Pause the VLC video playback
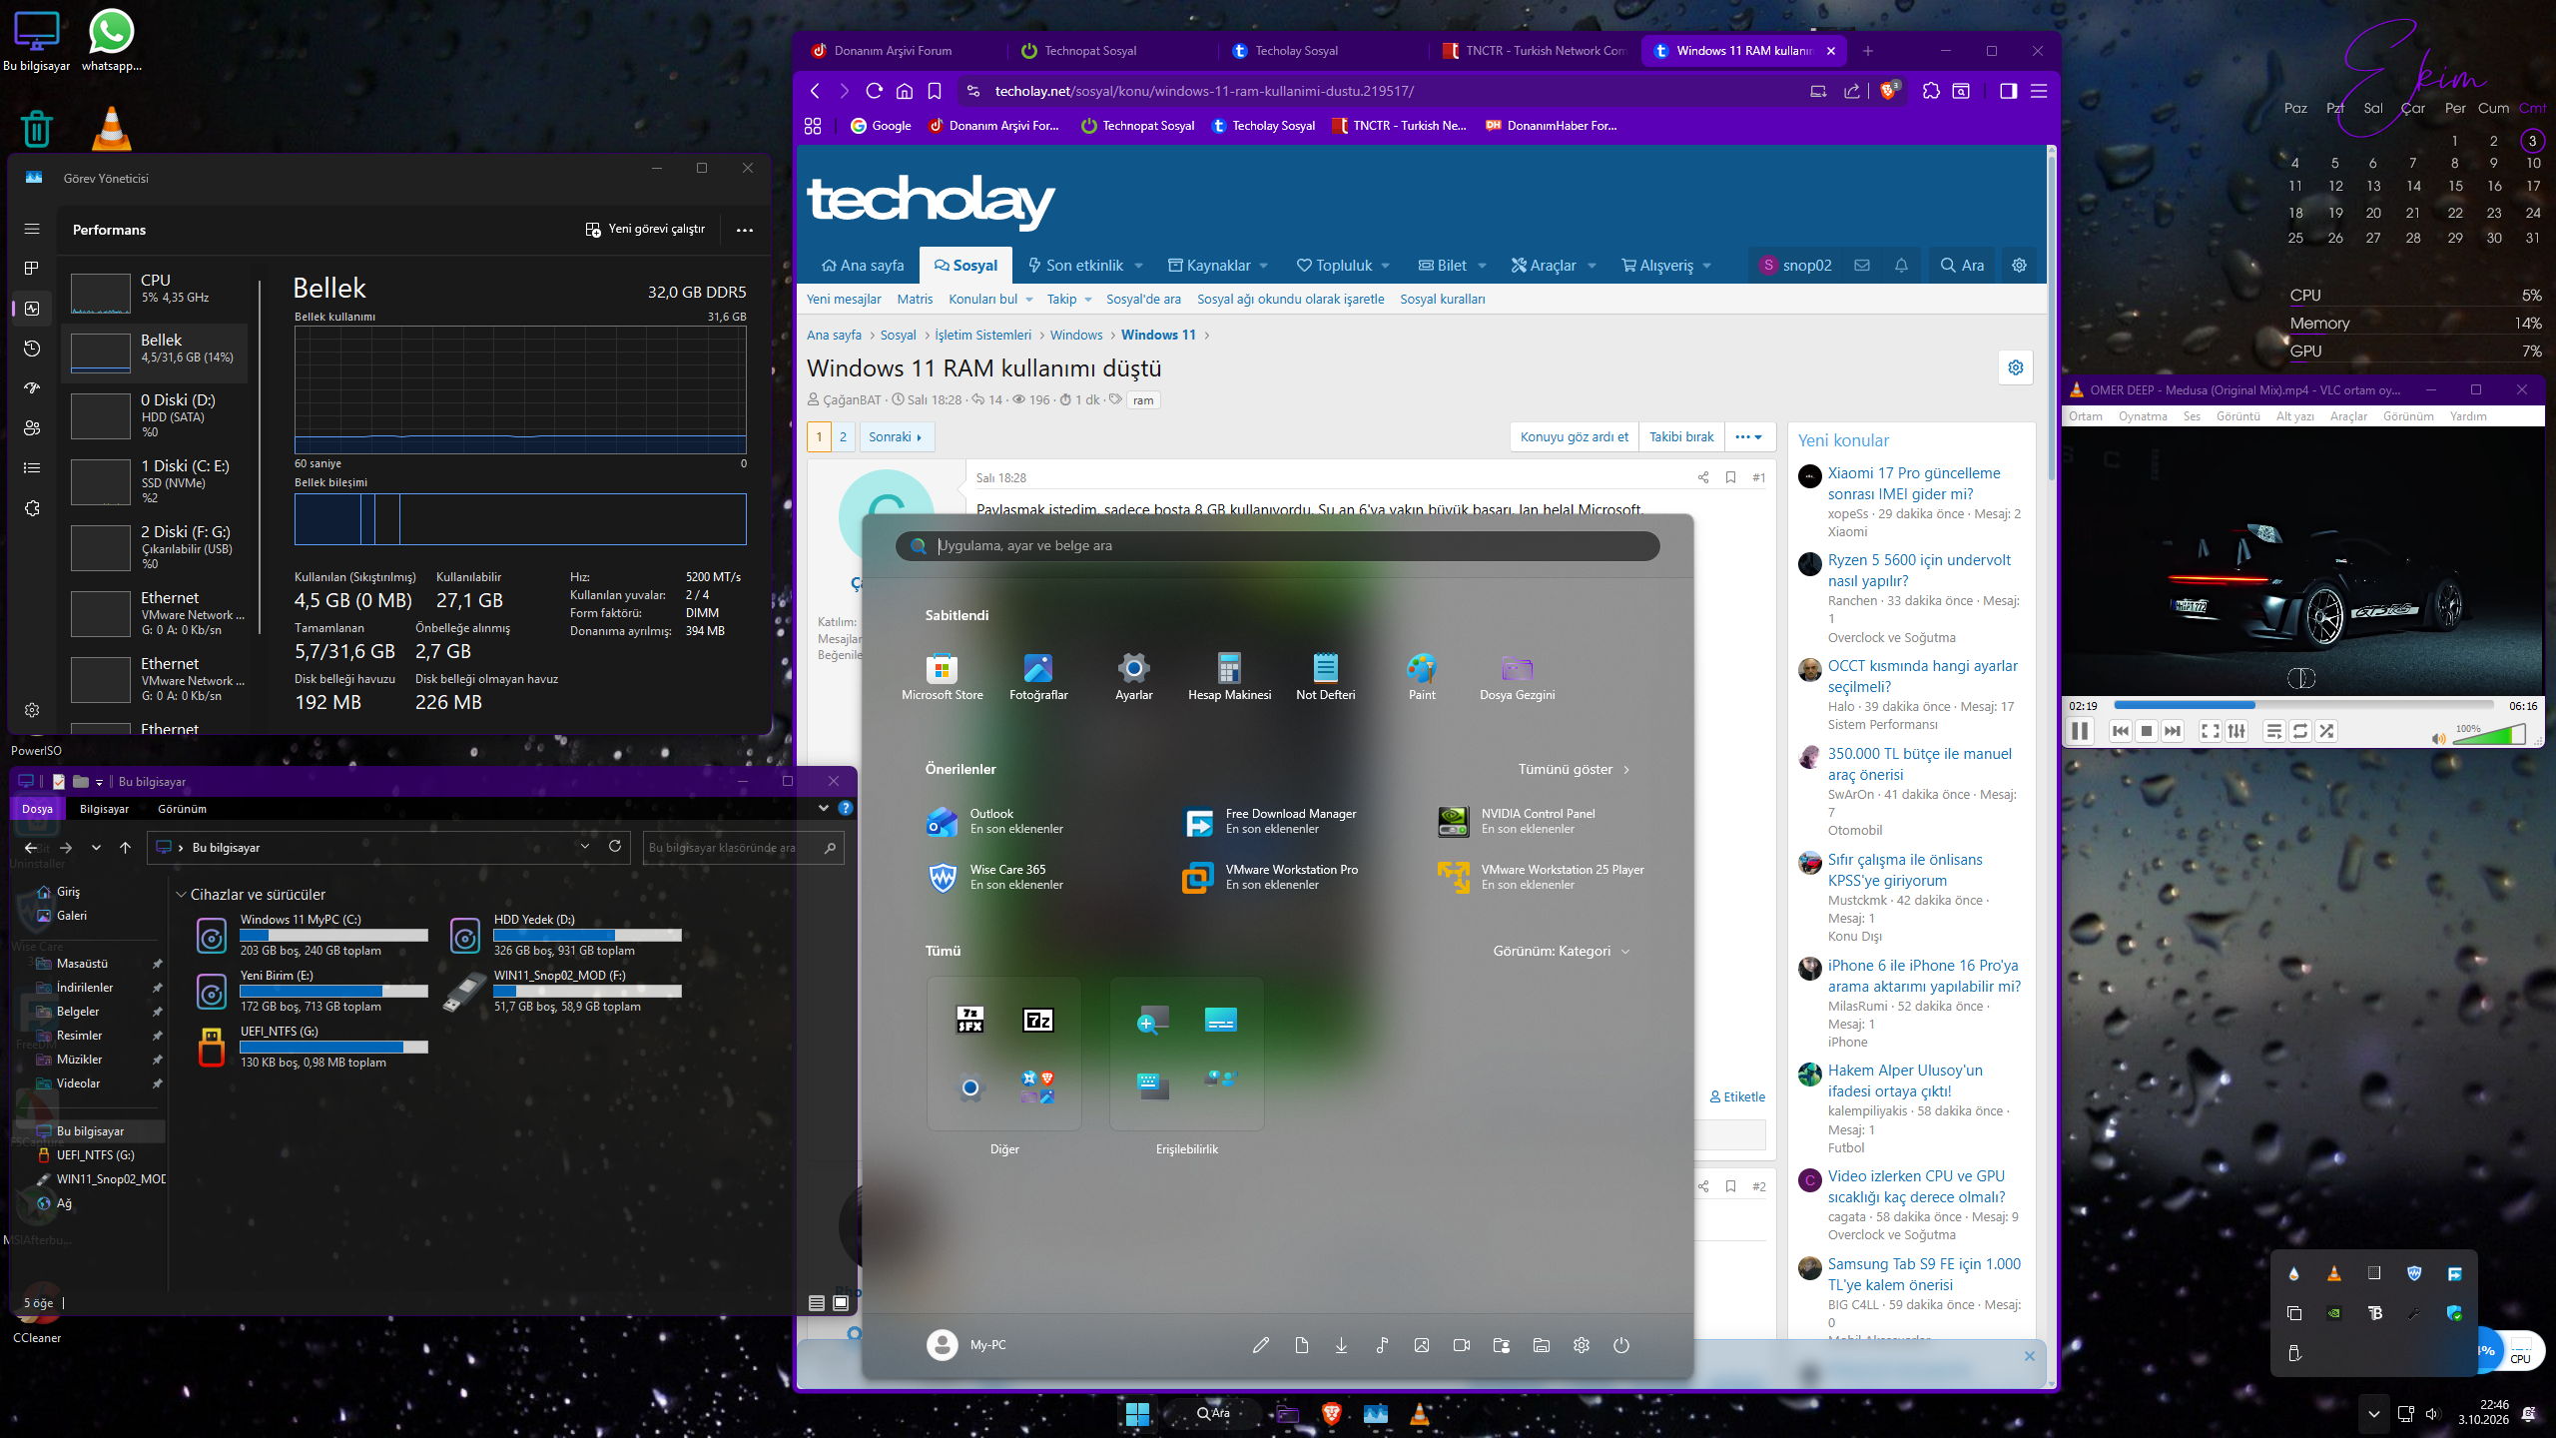2556x1438 pixels. pos(2080,731)
